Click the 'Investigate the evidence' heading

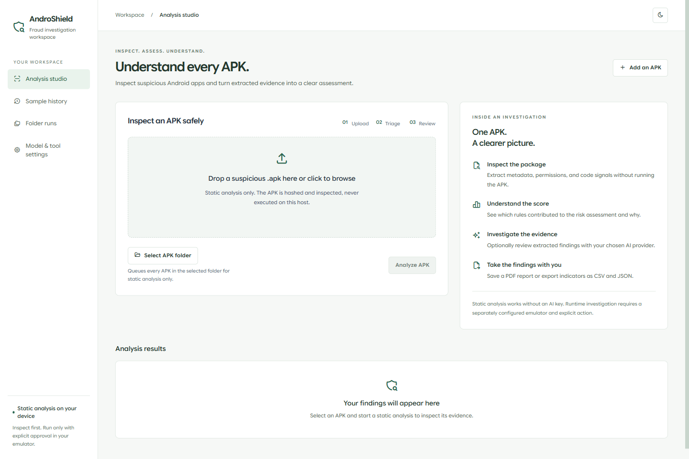coord(522,234)
